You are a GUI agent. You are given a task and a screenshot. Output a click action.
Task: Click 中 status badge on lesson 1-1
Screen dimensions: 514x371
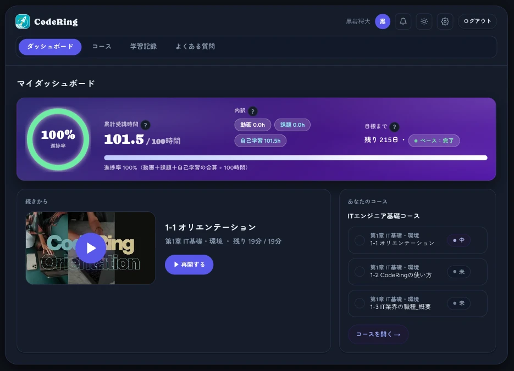[458, 240]
